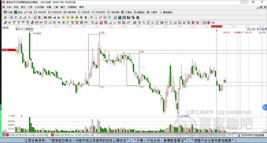This screenshot has width=267, height=143.
Task: Click the up-arrow button beside volume pane
Action: click(4, 131)
